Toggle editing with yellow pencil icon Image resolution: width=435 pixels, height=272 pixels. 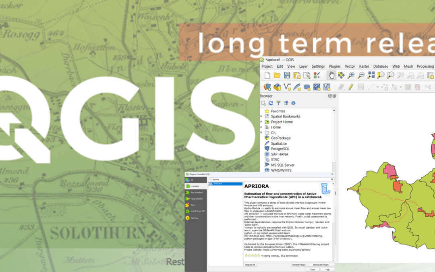[x=351, y=87]
